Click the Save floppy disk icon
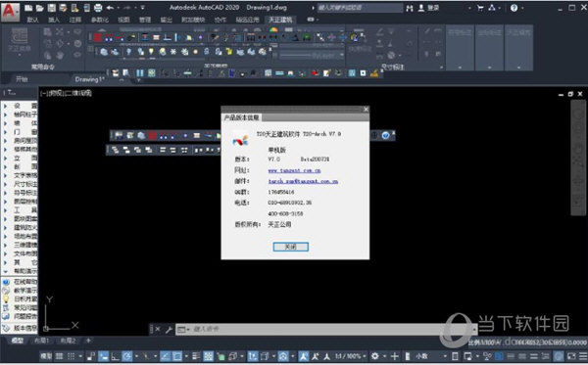 [x=51, y=8]
